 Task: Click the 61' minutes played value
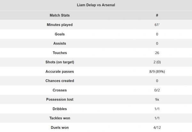click(157, 25)
